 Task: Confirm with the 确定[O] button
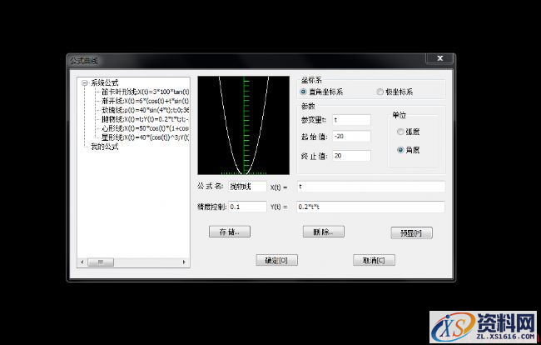click(x=276, y=260)
